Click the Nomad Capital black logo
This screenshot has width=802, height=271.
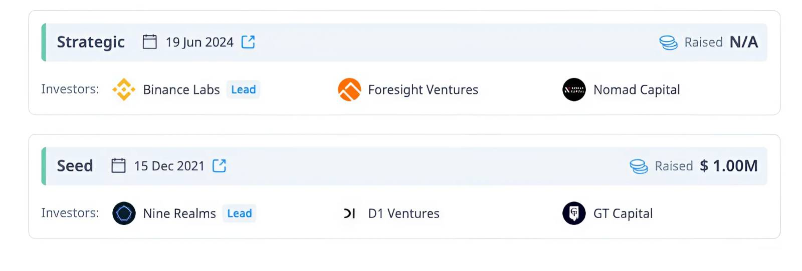pyautogui.click(x=574, y=89)
